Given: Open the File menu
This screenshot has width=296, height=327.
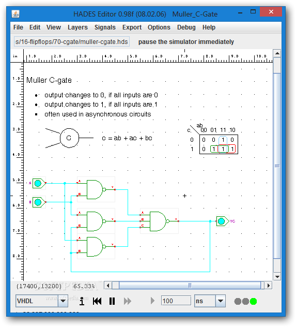Looking at the screenshot, I should 18,27.
